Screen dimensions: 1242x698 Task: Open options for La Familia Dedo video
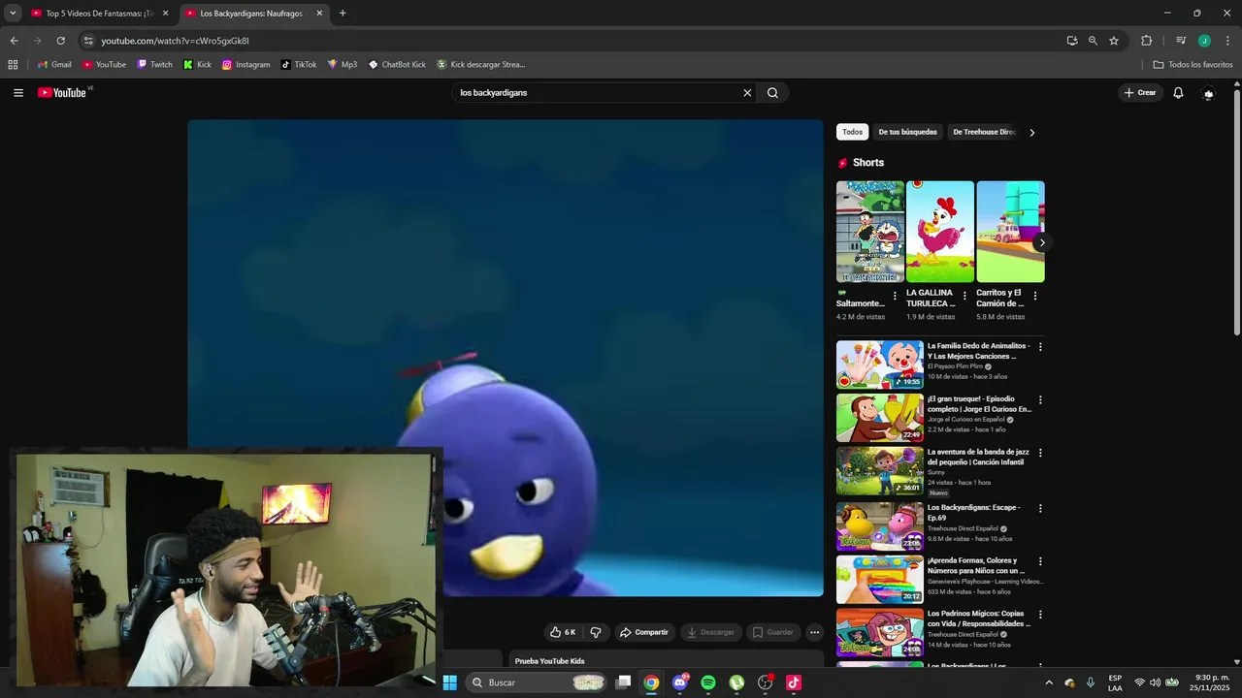pos(1040,346)
